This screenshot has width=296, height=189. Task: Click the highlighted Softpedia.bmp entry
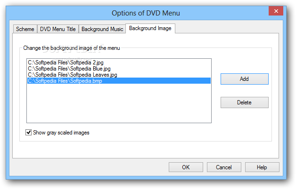[119, 81]
